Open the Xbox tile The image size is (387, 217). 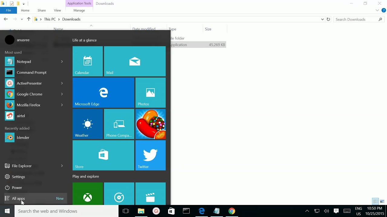pos(88,193)
